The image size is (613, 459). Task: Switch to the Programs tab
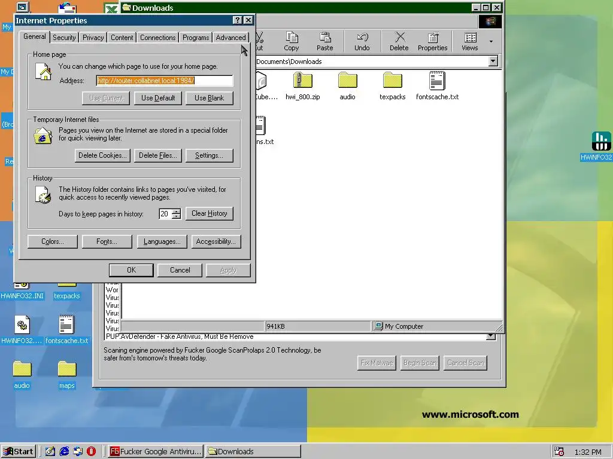(x=196, y=38)
